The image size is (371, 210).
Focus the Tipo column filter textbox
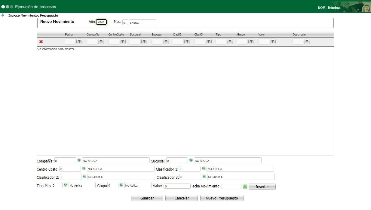(x=221, y=42)
